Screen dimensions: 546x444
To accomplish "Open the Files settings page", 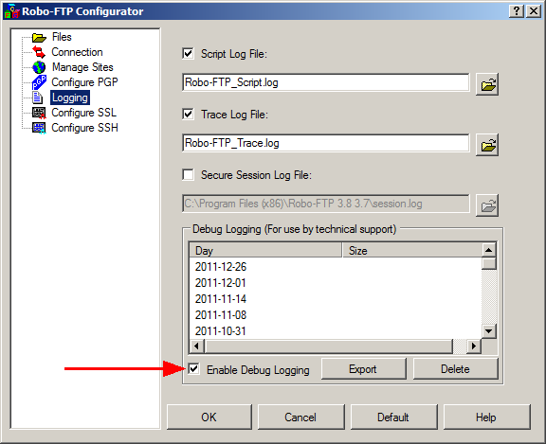I will (x=62, y=37).
